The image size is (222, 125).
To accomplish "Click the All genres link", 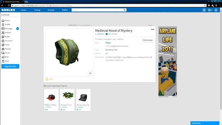I will click(106, 53).
